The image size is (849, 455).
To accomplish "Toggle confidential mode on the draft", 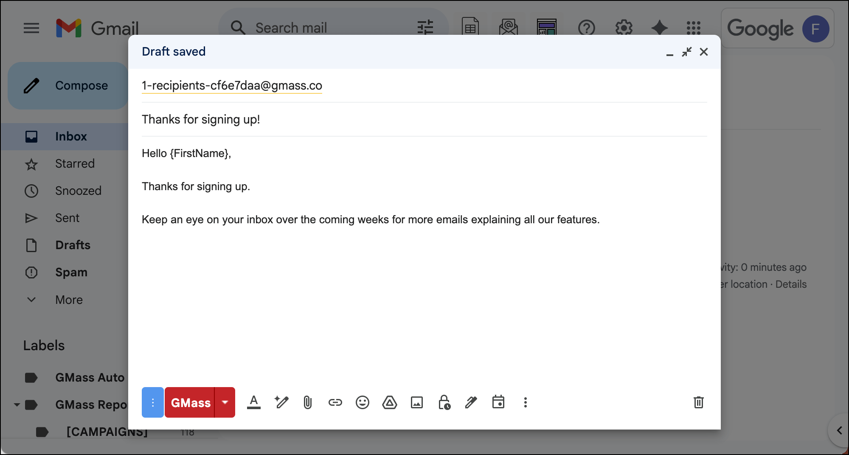I will [x=444, y=402].
